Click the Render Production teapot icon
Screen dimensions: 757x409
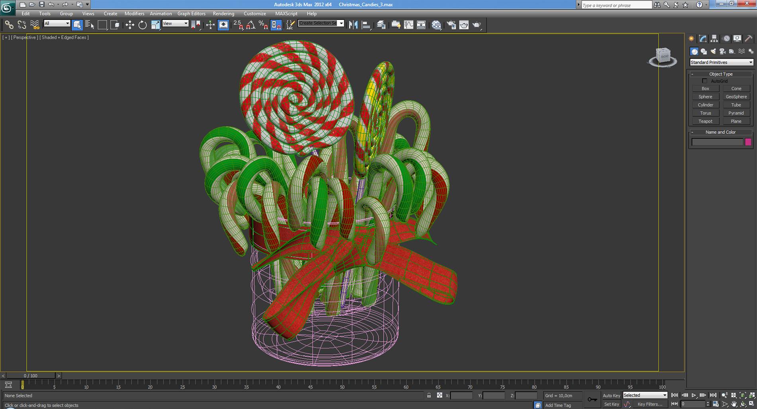click(x=477, y=25)
